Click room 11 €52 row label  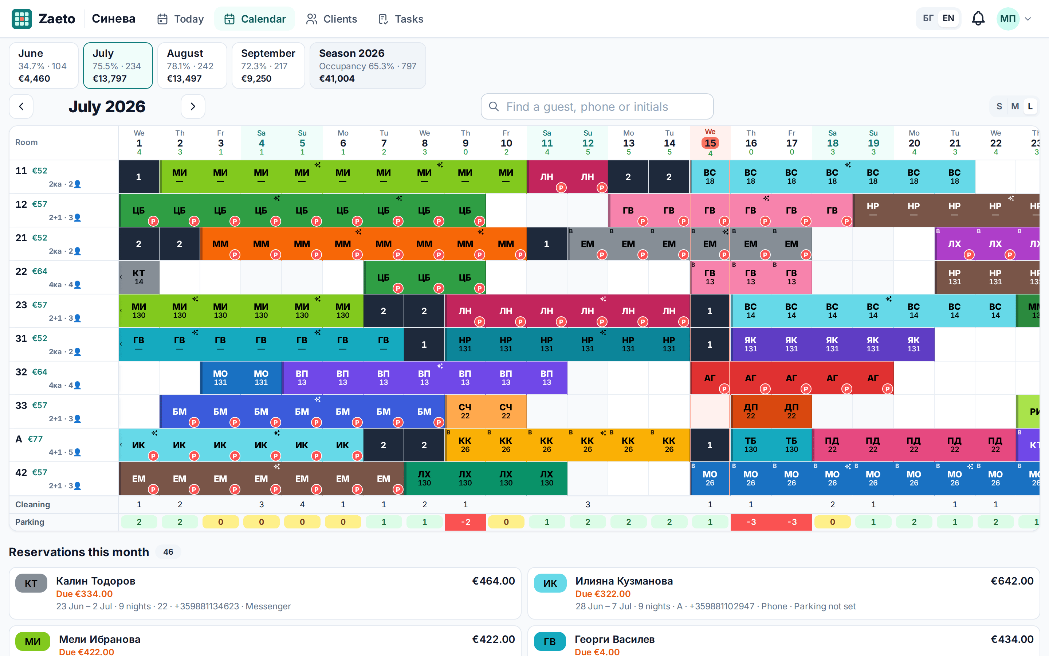64,177
